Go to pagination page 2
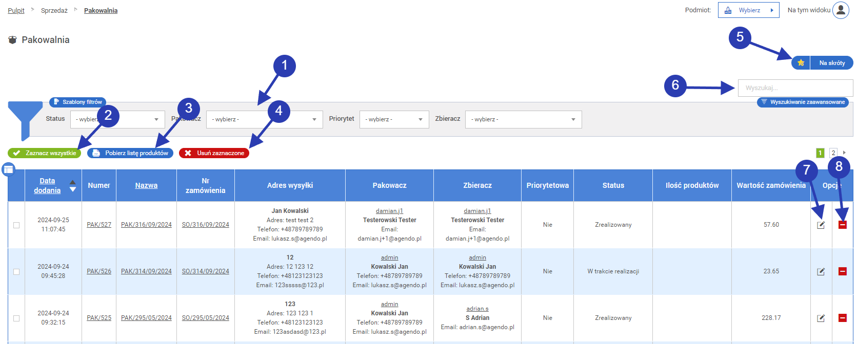 (833, 153)
